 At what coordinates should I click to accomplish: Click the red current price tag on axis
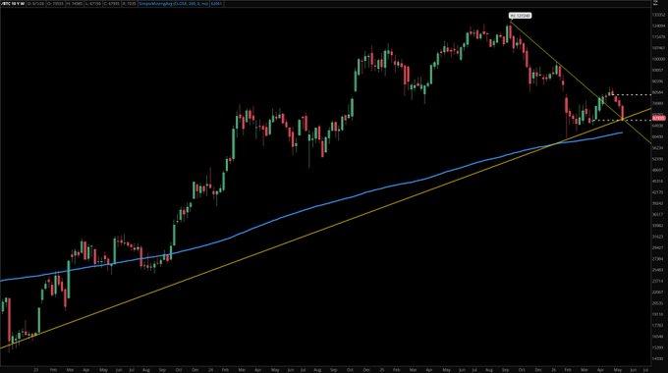pyautogui.click(x=658, y=118)
